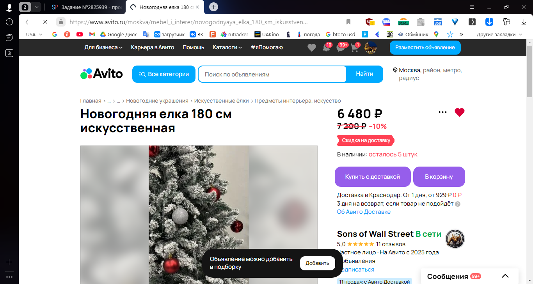The image size is (533, 284).
Task: Open the btc to usd bookmark
Action: pyautogui.click(x=340, y=34)
